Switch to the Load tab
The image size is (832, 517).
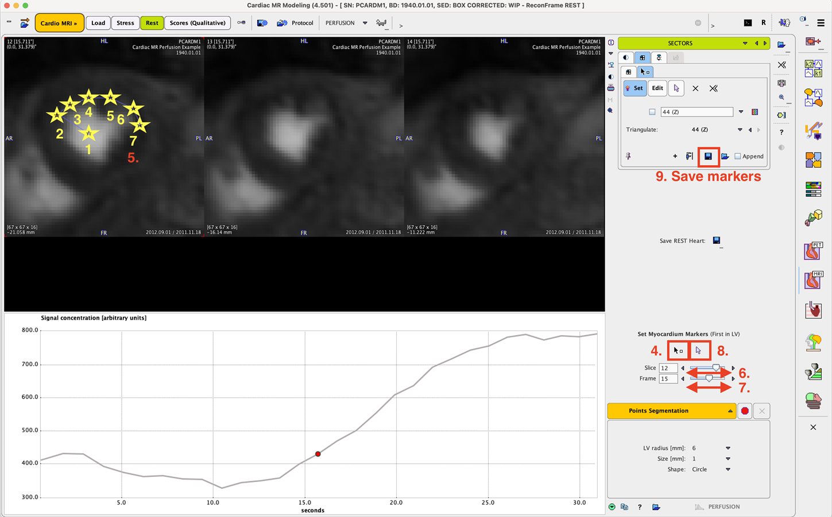click(x=98, y=23)
